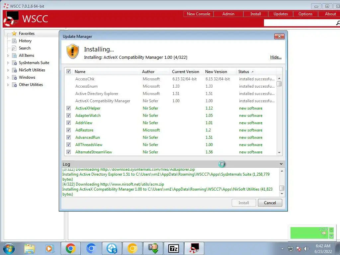Uncheck the AdRestore checkbox
Image resolution: width=340 pixels, height=255 pixels.
click(x=68, y=130)
